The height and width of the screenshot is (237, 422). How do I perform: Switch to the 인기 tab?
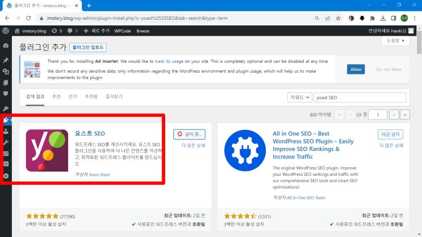(x=73, y=97)
